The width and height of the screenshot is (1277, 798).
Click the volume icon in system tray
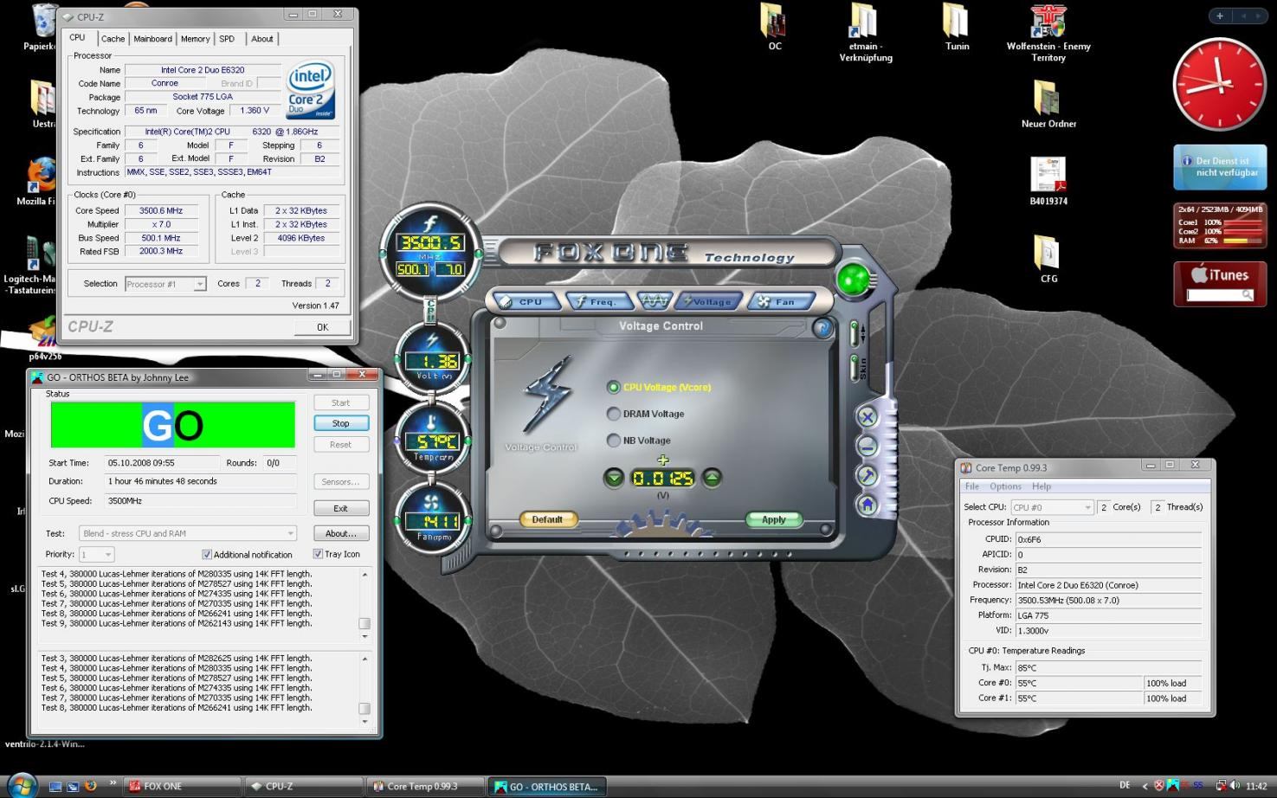tap(1234, 786)
